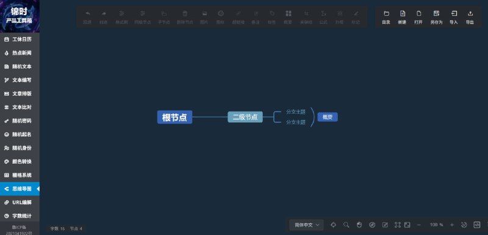Screen dimensions: 488x235
Task: Open the 随机密码 generator
Action: [x=20, y=121]
